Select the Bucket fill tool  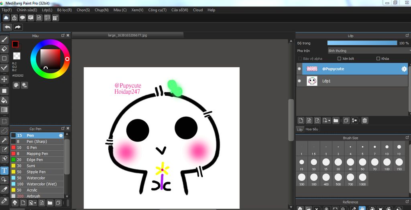[4, 100]
